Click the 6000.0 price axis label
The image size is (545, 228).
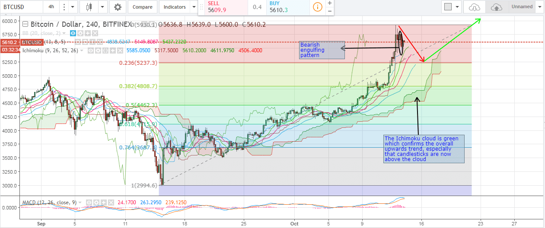click(10, 21)
